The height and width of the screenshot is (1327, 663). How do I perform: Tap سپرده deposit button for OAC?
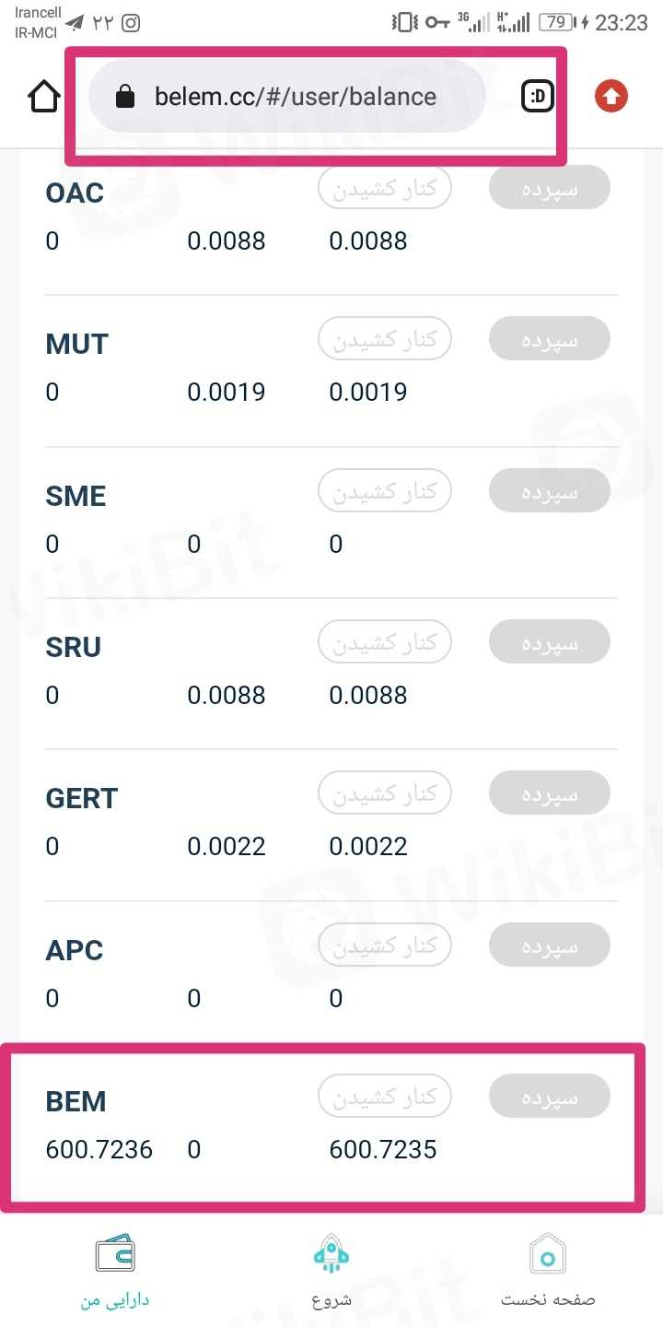pos(550,188)
